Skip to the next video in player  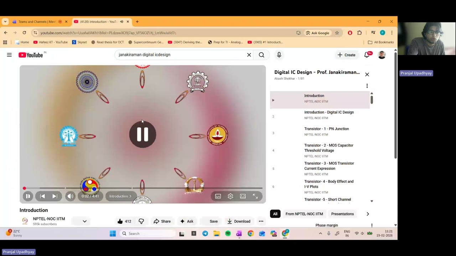[x=55, y=196]
